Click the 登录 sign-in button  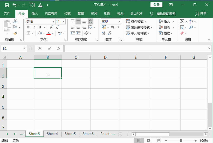pos(156,5)
